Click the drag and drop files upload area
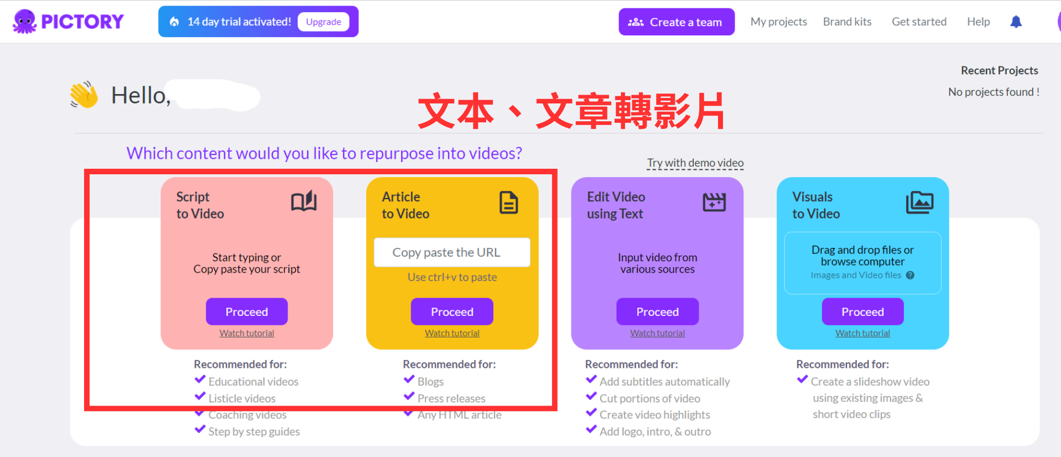The image size is (1061, 457). (x=862, y=262)
